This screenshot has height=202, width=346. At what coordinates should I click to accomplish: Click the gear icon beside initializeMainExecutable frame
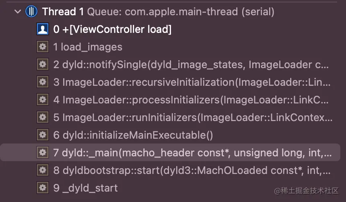[x=42, y=135]
